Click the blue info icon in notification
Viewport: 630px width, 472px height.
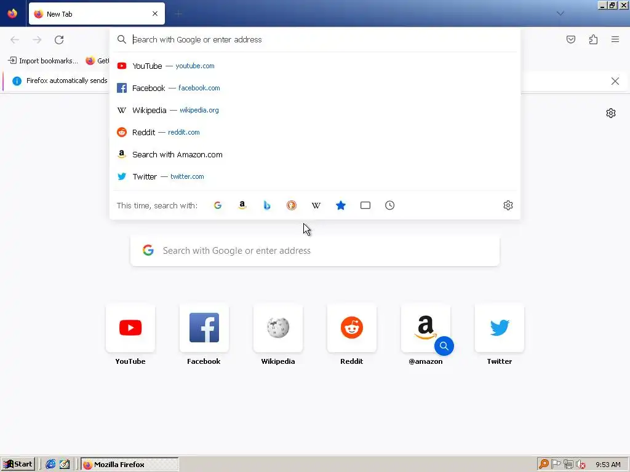pyautogui.click(x=17, y=81)
